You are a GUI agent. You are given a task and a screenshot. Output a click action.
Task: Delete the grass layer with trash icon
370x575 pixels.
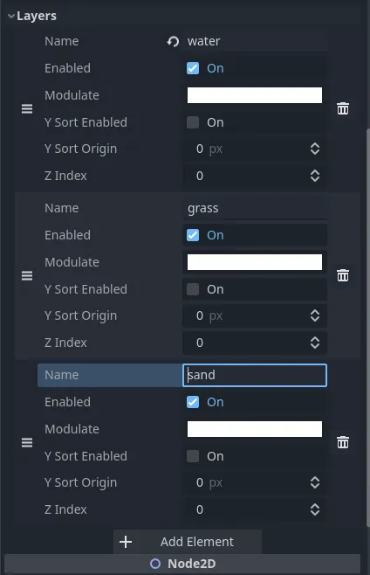(x=343, y=275)
